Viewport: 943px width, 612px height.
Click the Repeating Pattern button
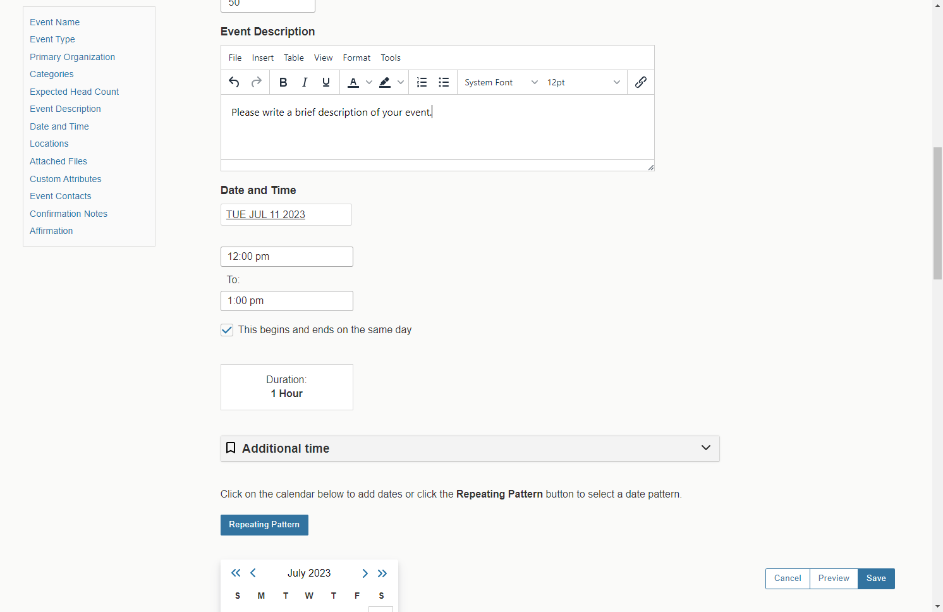pyautogui.click(x=264, y=525)
